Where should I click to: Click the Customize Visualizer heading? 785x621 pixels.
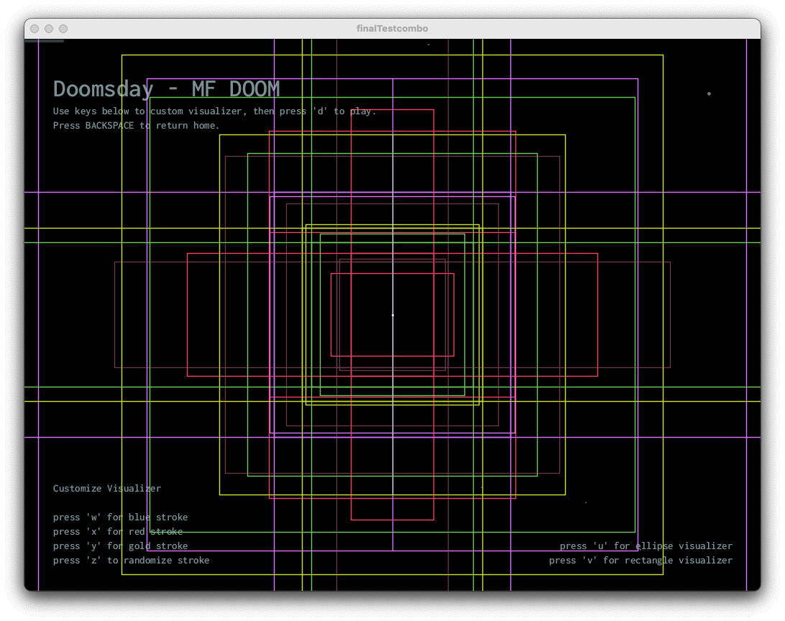coord(107,489)
